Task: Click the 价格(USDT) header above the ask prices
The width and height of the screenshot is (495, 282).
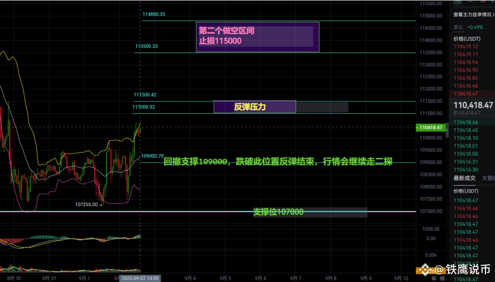Action: coord(467,39)
